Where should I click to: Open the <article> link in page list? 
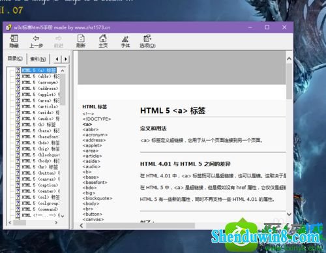click(x=92, y=156)
